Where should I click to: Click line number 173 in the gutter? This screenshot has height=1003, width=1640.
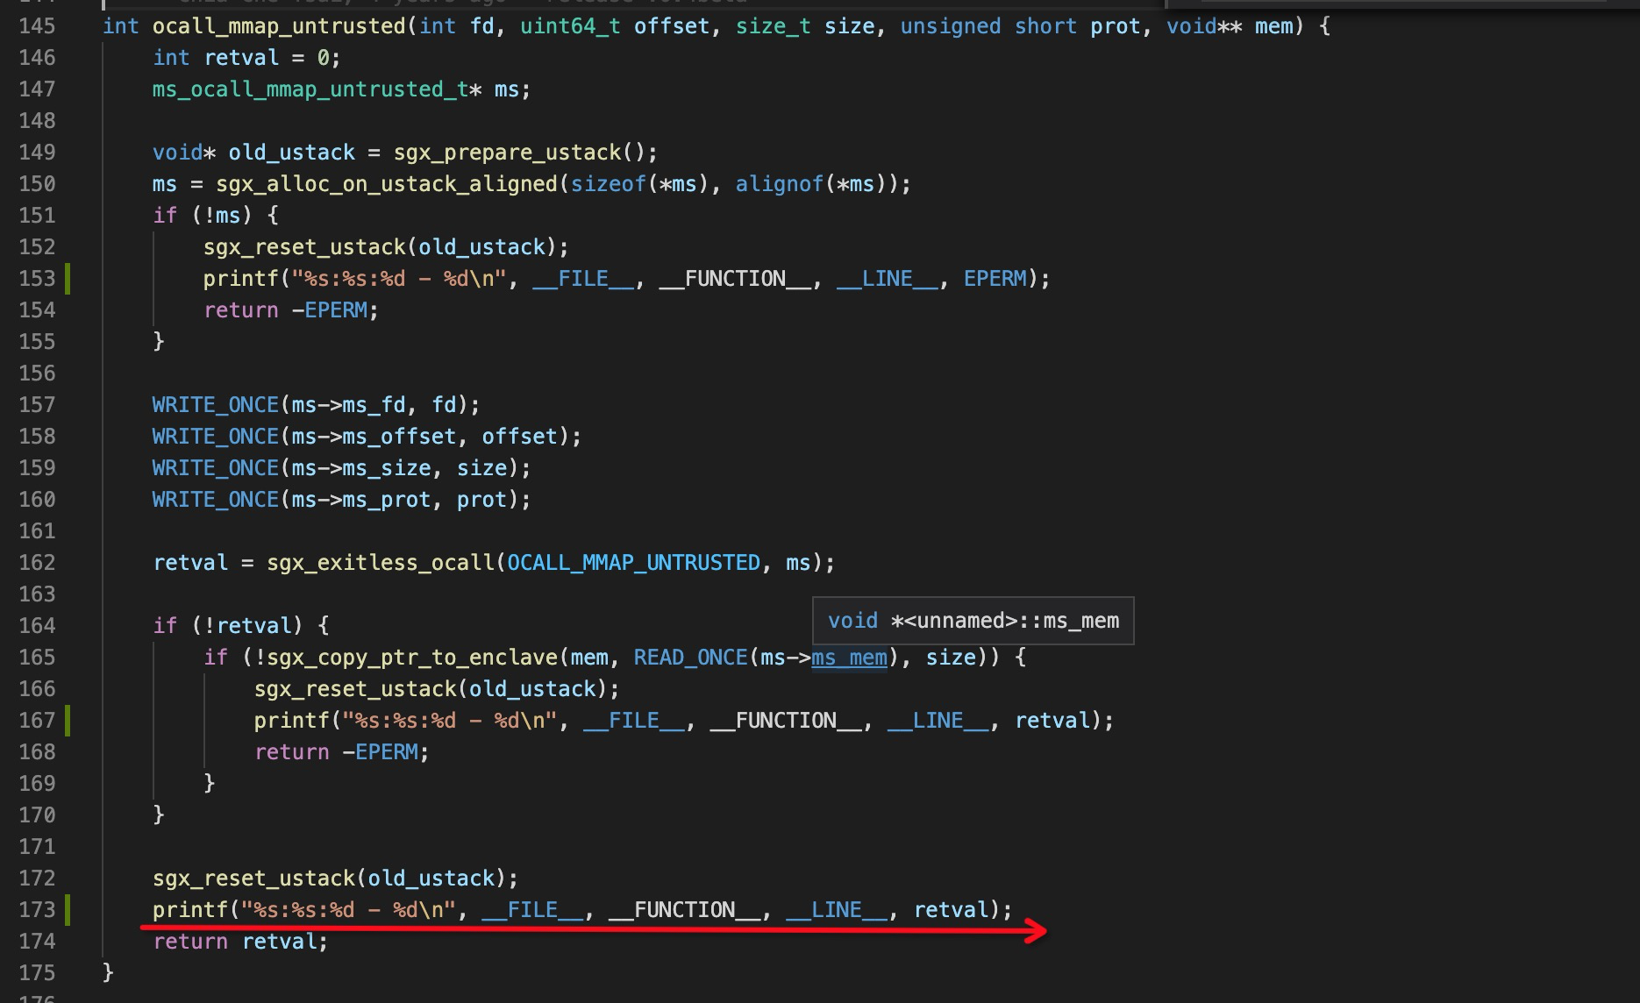[x=37, y=910]
